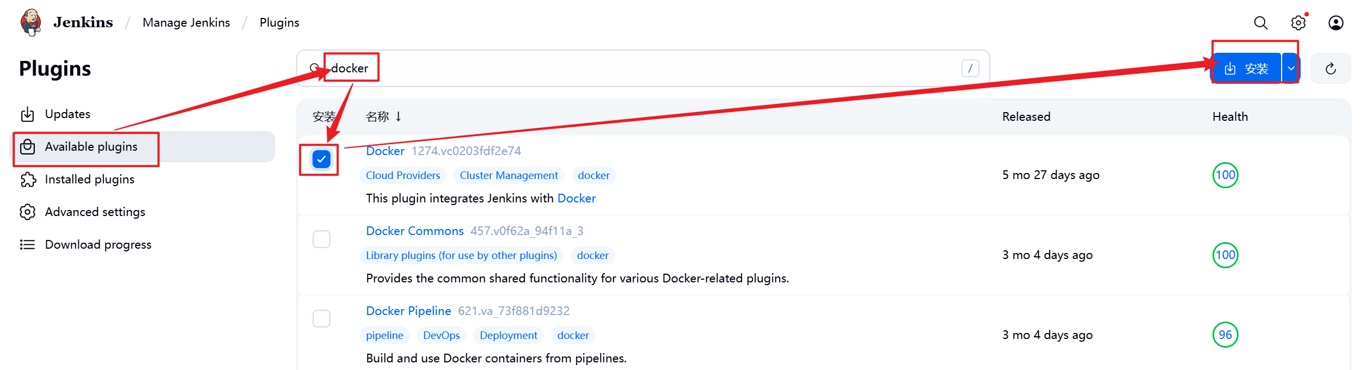Click the pipeline tag
1360x370 pixels.
(384, 335)
